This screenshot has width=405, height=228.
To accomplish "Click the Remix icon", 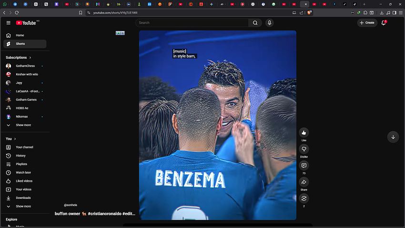I will (x=304, y=198).
